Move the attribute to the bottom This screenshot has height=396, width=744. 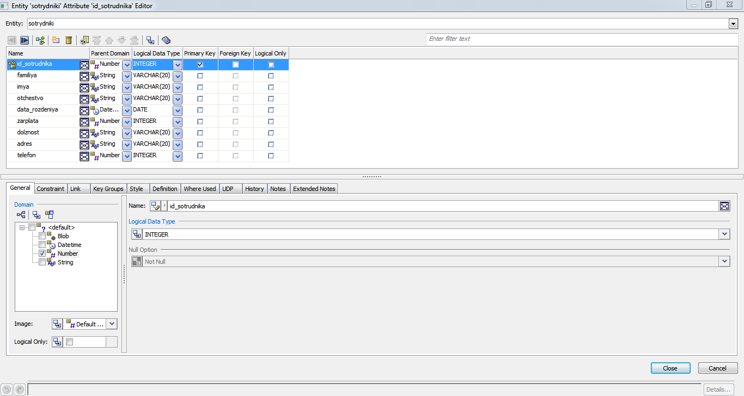(135, 40)
